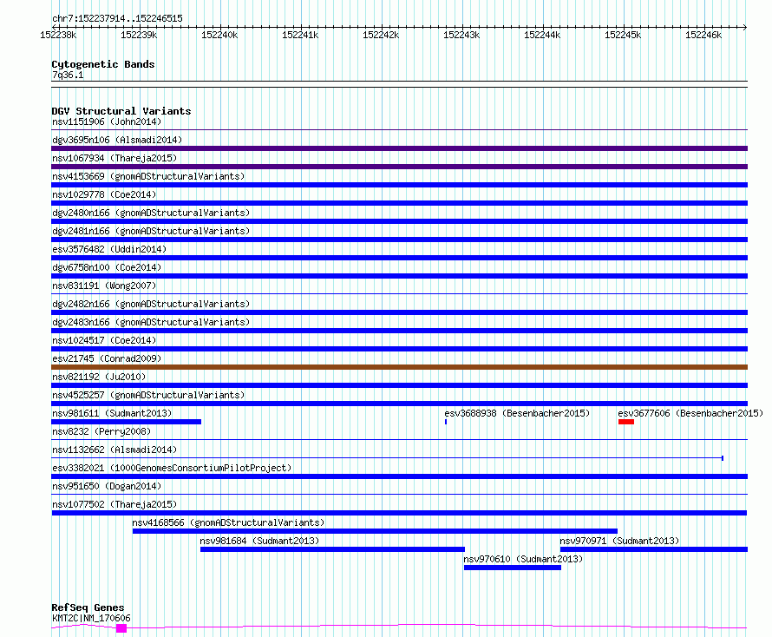Click the nsv970610 (Sudmant2013) label
This screenshot has height=637, width=772.
523,559
